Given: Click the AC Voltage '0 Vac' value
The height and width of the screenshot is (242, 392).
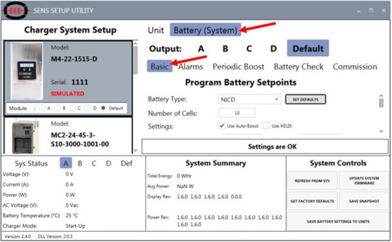Looking at the screenshot, I should click(72, 205).
